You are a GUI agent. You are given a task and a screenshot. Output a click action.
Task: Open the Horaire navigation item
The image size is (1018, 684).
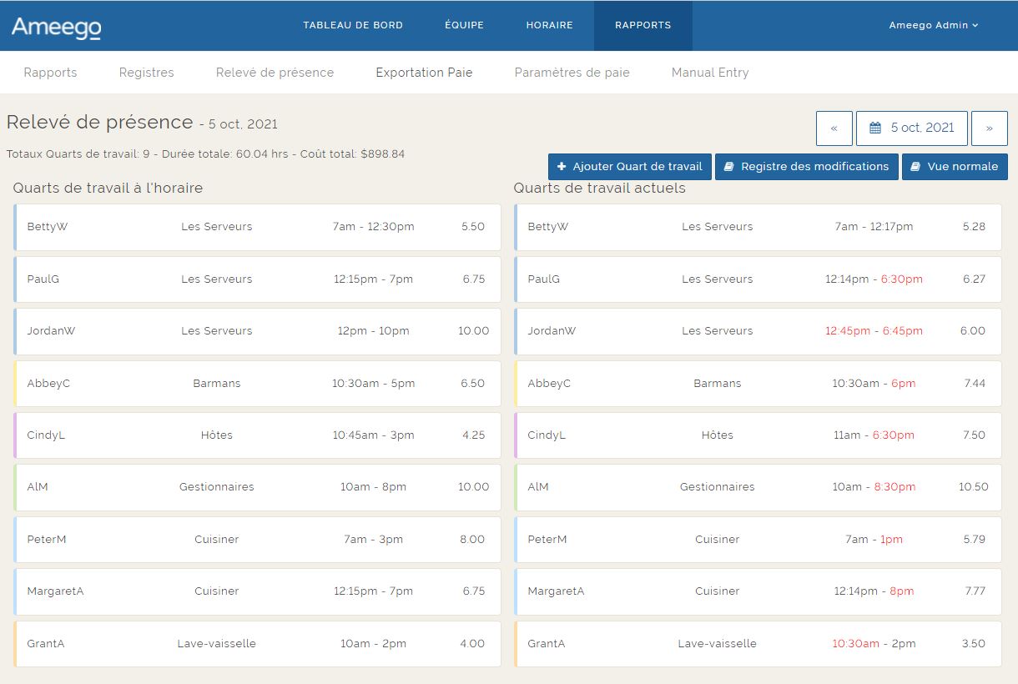549,25
